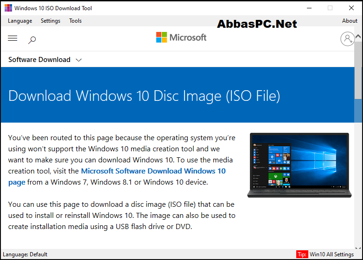
Task: Click the scrollbar up arrow
Action: coord(358,37)
